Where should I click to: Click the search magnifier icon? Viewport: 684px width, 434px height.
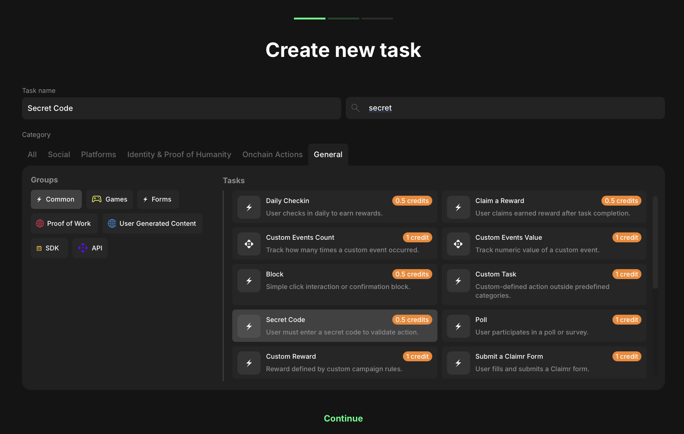pyautogui.click(x=355, y=108)
